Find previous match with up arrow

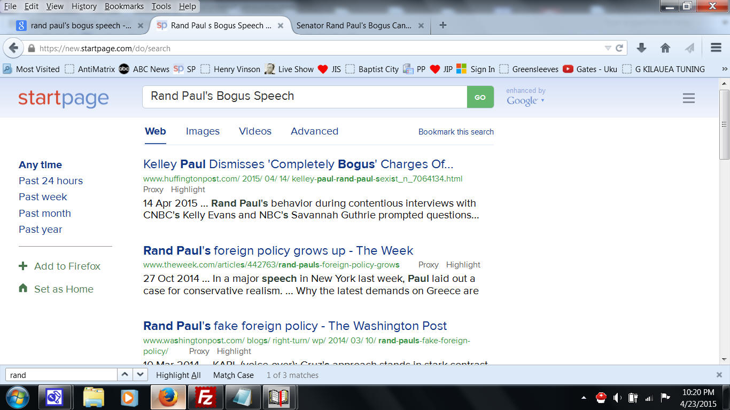coord(124,375)
